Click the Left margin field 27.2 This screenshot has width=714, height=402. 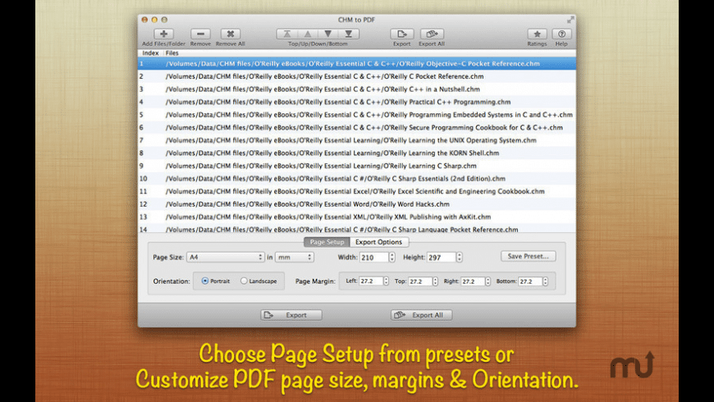pos(371,281)
